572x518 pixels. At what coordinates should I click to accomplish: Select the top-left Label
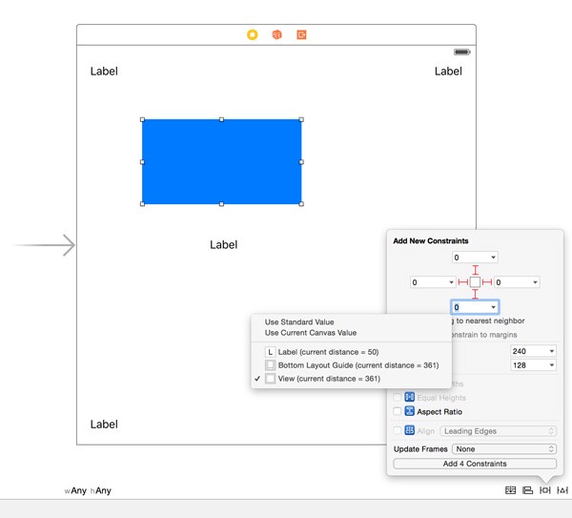[x=104, y=72]
